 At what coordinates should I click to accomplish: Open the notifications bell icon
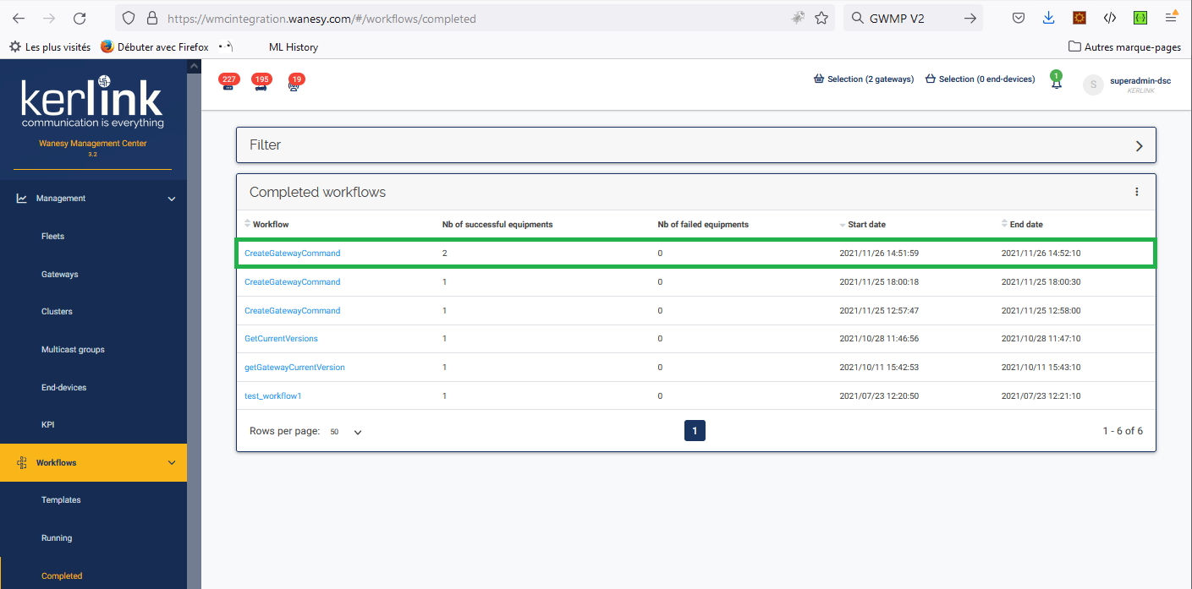click(x=1056, y=82)
